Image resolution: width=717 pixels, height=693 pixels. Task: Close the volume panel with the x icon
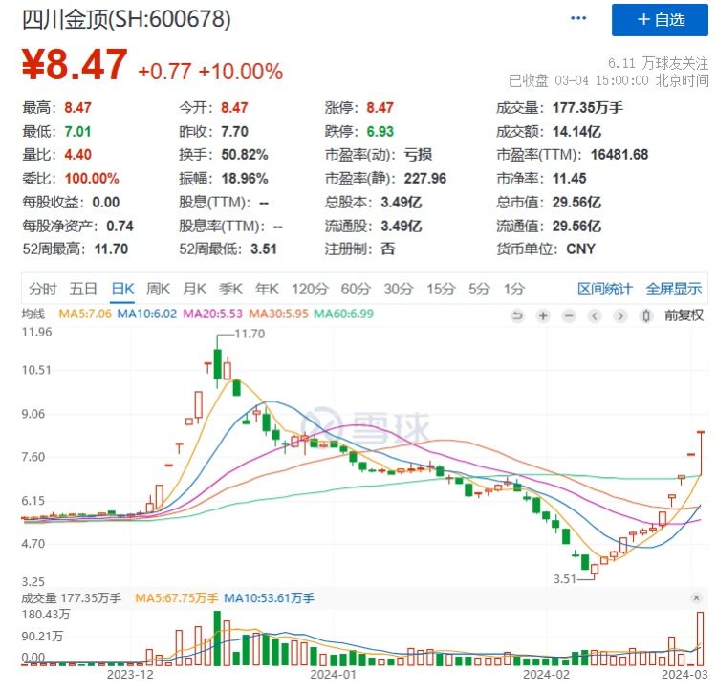pyautogui.click(x=696, y=597)
